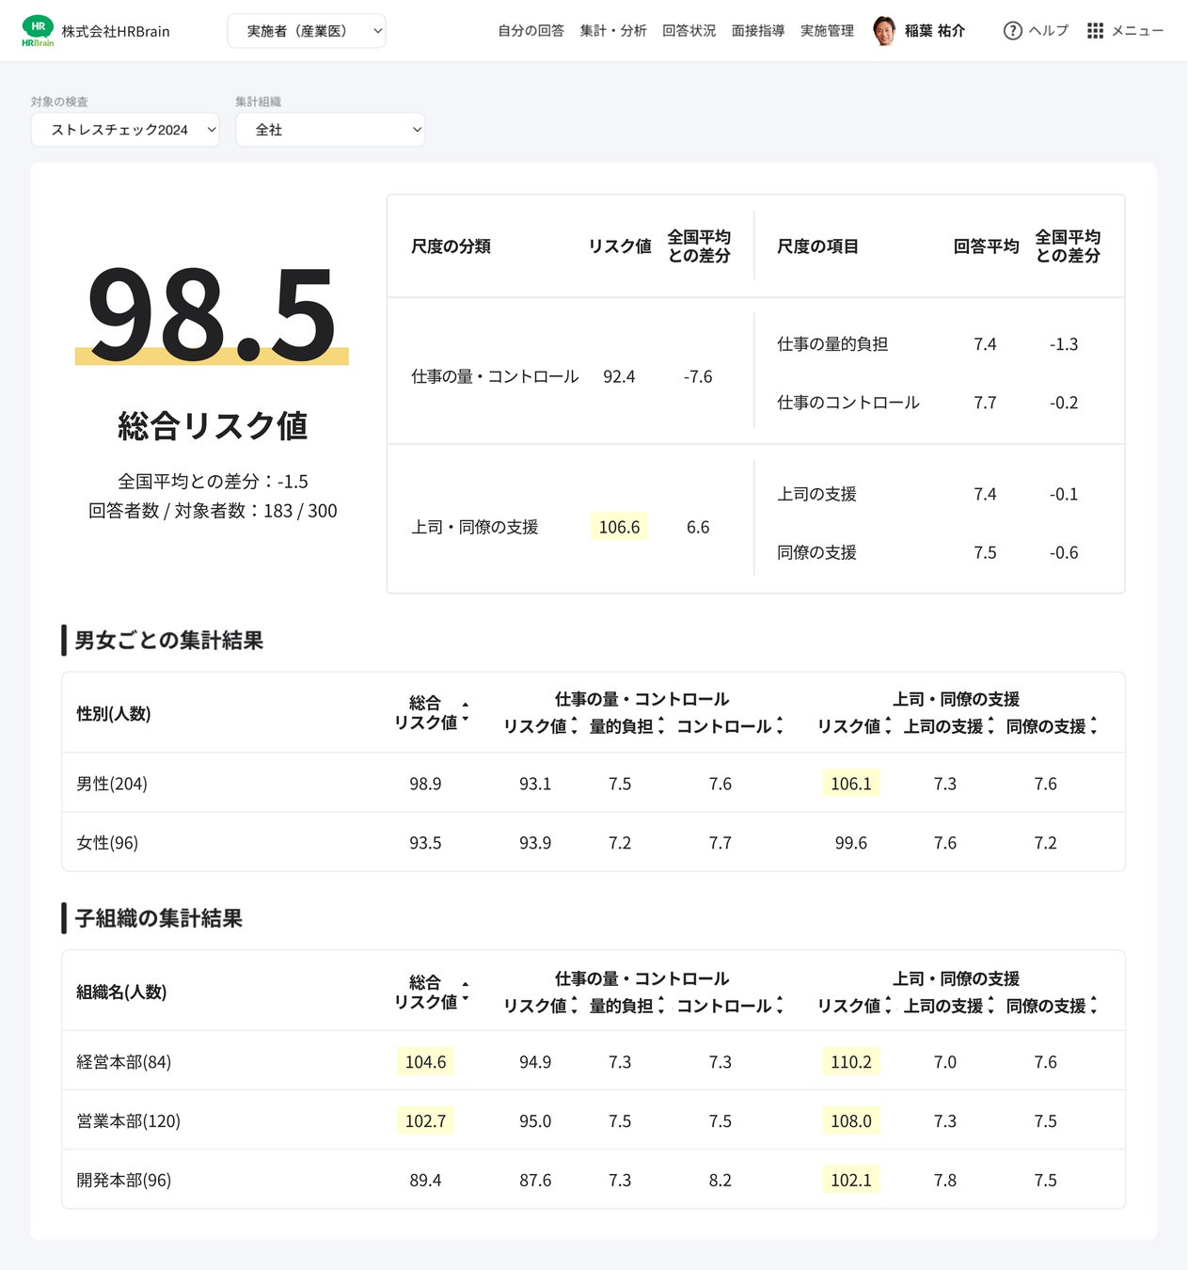Sort gender table by コントロール
The height and width of the screenshot is (1270, 1188).
(780, 726)
